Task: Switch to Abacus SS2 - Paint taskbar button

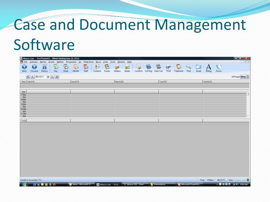Action: (x=135, y=184)
